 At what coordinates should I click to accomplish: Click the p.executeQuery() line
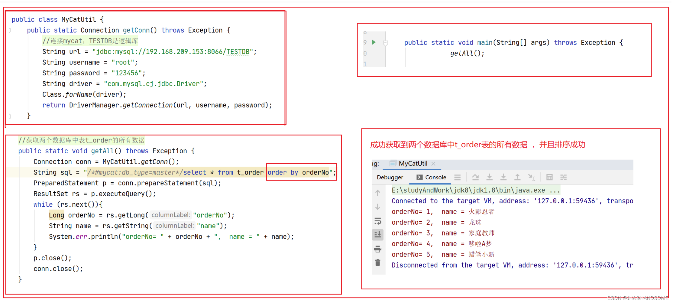point(95,194)
